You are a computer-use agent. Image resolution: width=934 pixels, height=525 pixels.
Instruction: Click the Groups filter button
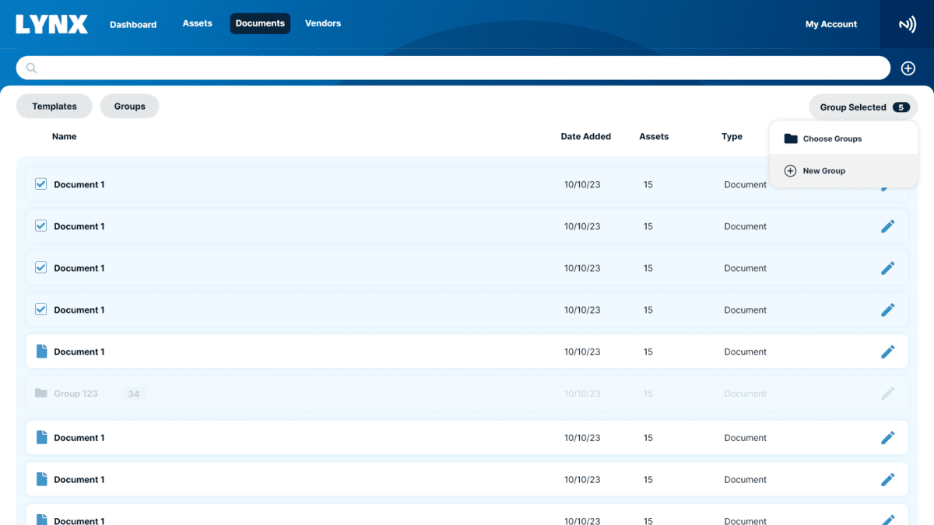coord(129,107)
